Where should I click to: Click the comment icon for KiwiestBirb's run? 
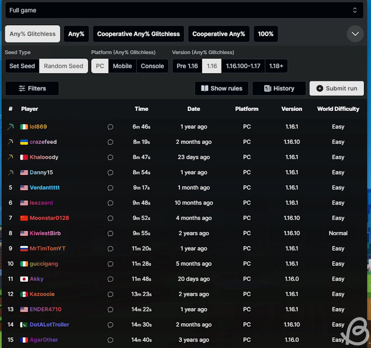coord(110,233)
